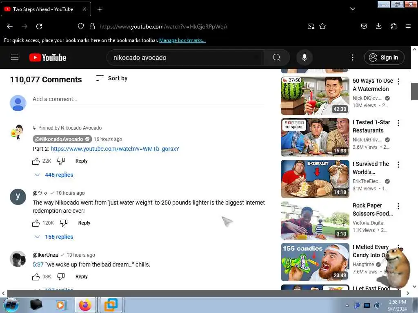This screenshot has height=313, width=418.
Task: Expand 156 replies under redemption arc comment
Action: click(x=54, y=237)
